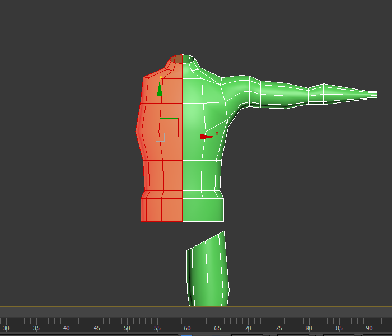Image resolution: width=392 pixels, height=336 pixels.
Task: Click frame 55 on the timeline
Action: (x=157, y=328)
